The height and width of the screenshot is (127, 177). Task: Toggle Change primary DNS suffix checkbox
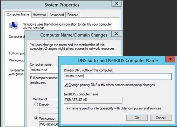66,85
